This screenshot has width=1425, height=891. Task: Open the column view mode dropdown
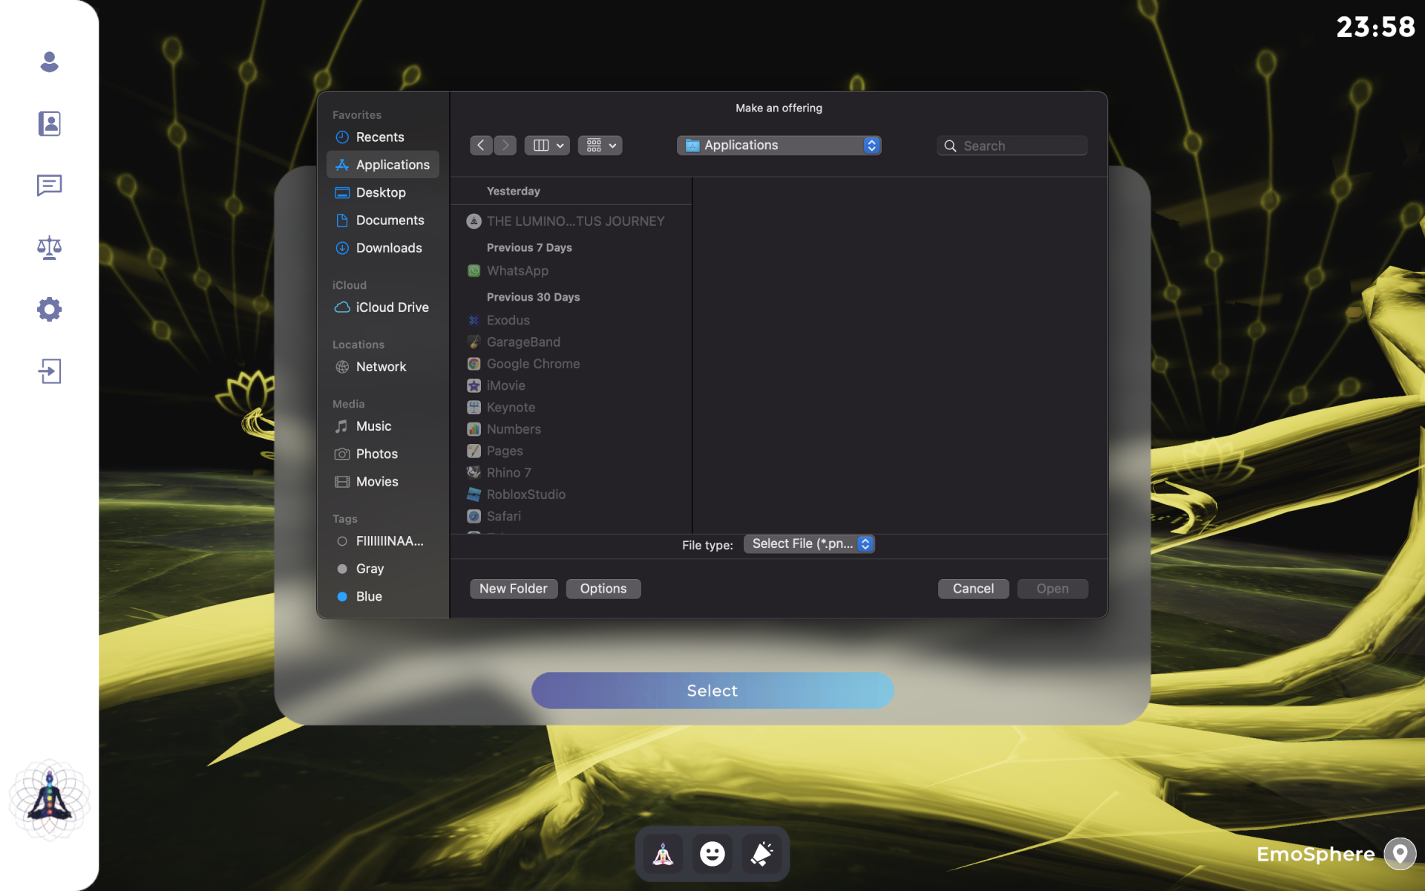(x=548, y=146)
